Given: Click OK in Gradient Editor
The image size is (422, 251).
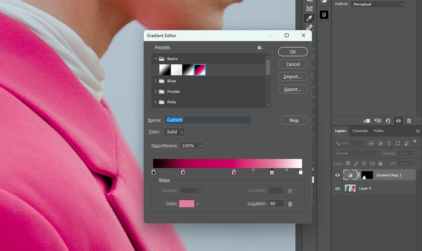Looking at the screenshot, I should tap(293, 52).
